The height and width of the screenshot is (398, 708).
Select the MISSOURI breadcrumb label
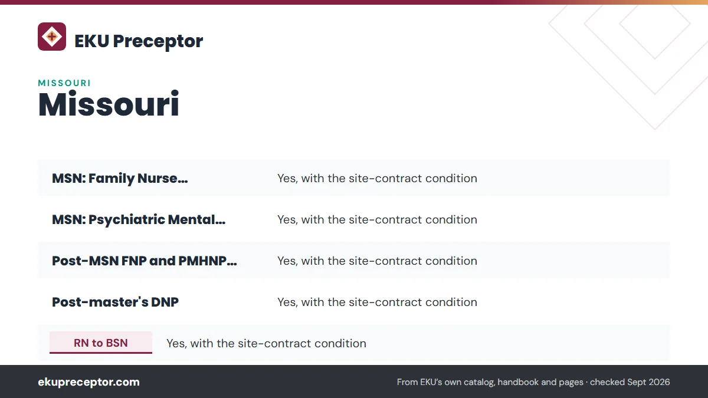pos(64,83)
